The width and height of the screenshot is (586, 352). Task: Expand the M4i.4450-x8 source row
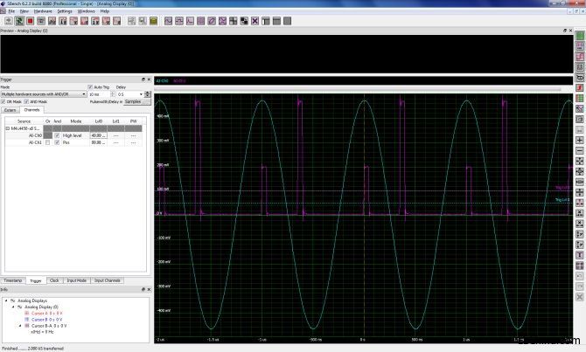point(8,128)
